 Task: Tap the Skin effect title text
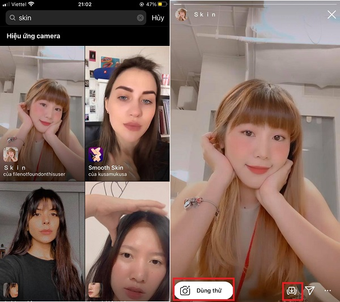205,15
